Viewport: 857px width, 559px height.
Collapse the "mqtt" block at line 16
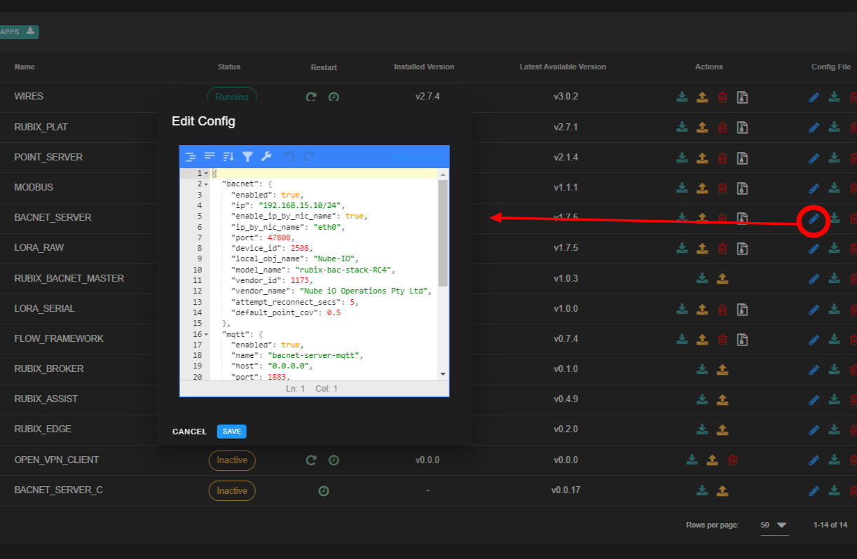point(206,334)
